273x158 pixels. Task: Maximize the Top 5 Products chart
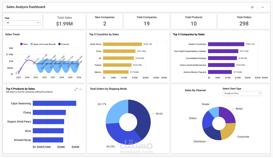[x=76, y=89]
